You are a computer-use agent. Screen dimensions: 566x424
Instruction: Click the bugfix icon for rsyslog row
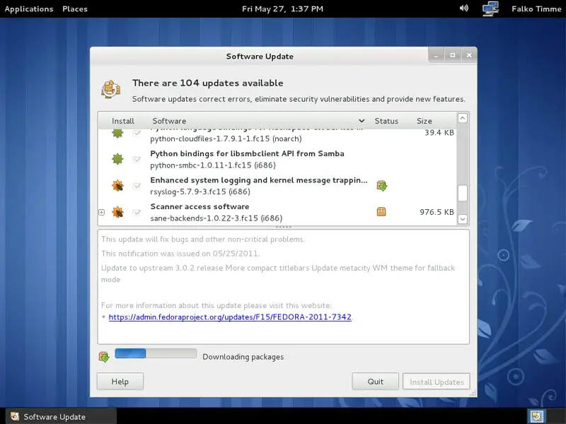coord(117,186)
